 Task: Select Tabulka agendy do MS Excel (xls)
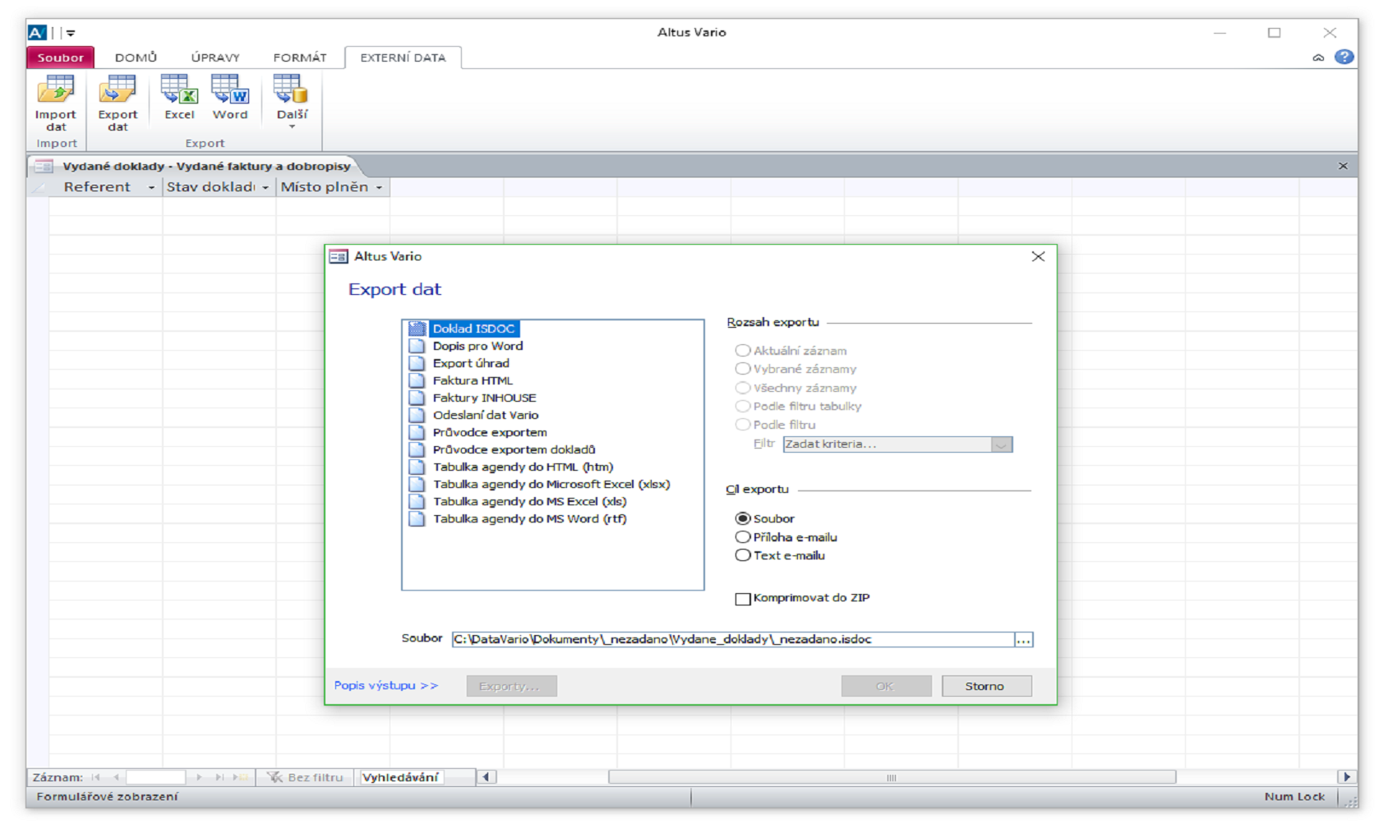pyautogui.click(x=529, y=501)
